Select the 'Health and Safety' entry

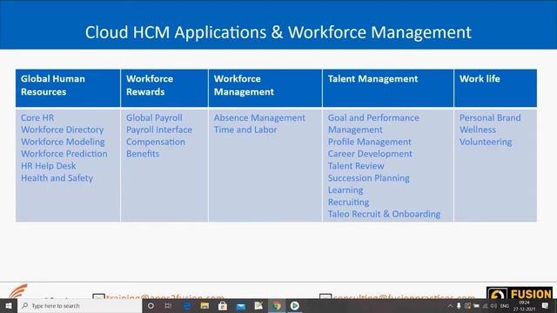pyautogui.click(x=57, y=177)
